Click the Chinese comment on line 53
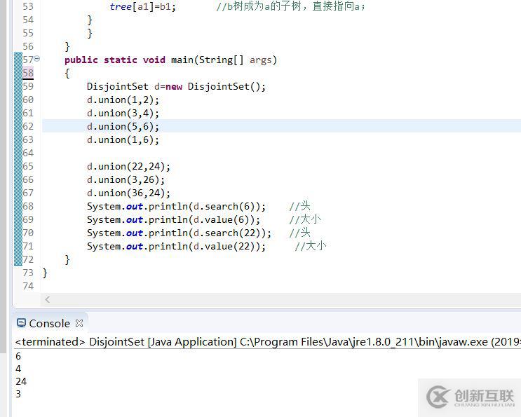 tap(291, 6)
